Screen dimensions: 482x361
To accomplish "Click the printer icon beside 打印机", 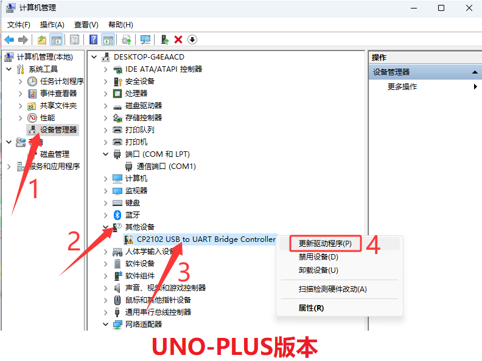I will pyautogui.click(x=117, y=142).
